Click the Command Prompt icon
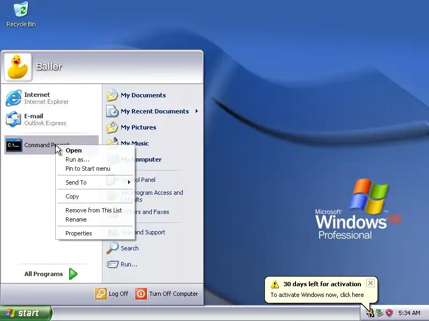This screenshot has height=321, width=429. [13, 145]
